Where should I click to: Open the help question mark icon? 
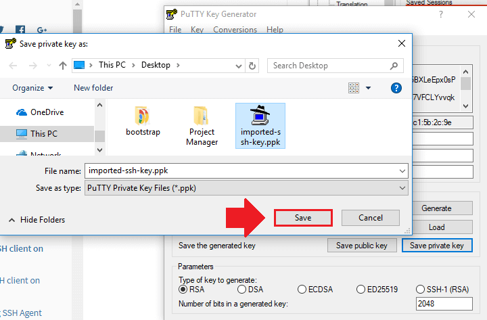click(x=396, y=88)
